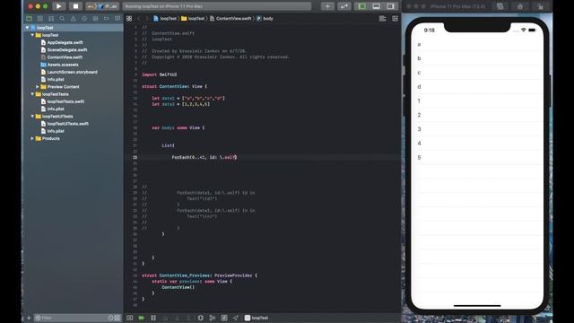Open the Breakpoint navigator
This screenshot has height=323, width=574.
pos(106,18)
